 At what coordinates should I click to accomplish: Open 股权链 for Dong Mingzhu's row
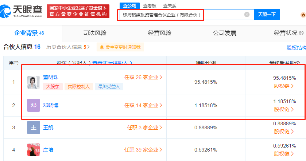pos(284,86)
